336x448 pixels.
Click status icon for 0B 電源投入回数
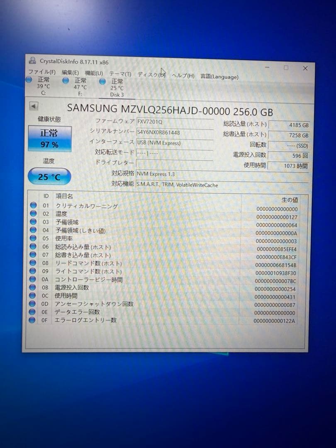tap(33, 287)
